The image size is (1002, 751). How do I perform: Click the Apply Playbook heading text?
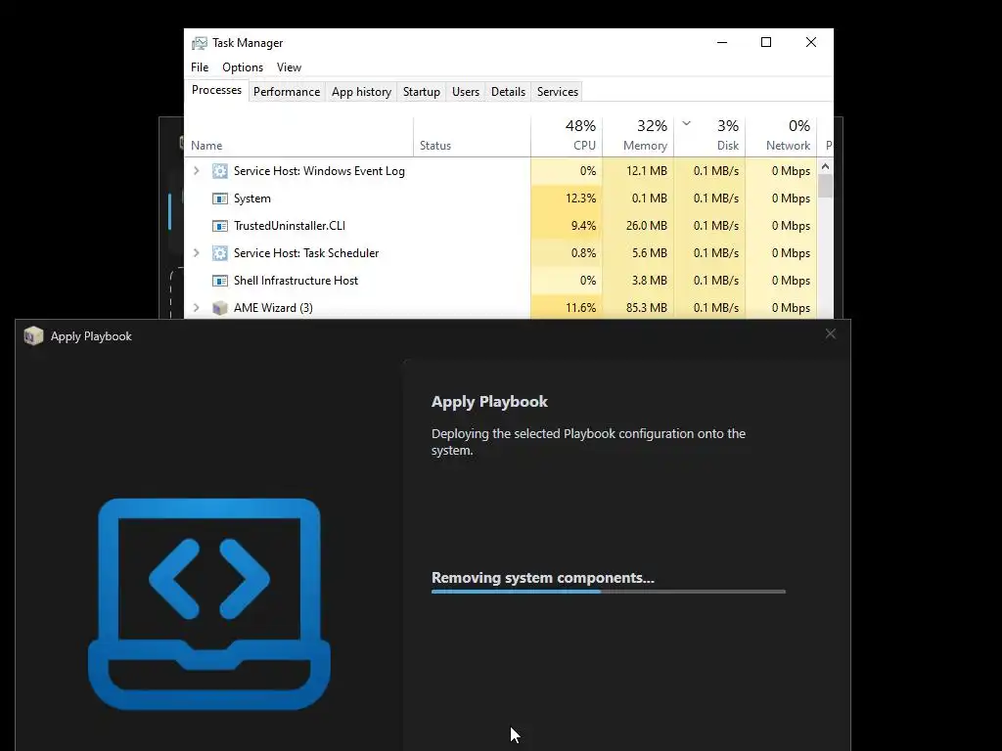pyautogui.click(x=489, y=402)
